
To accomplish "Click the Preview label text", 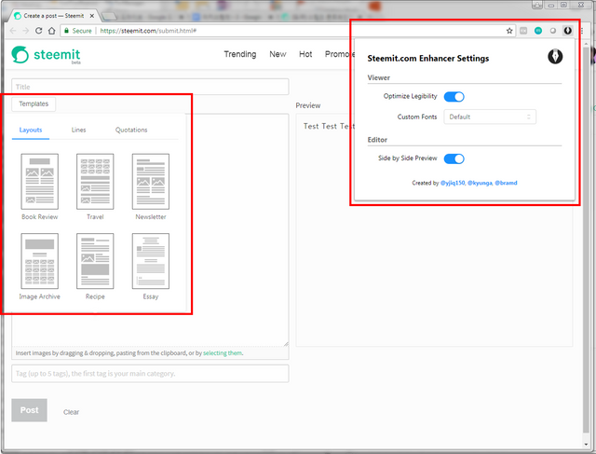I will tap(308, 105).
